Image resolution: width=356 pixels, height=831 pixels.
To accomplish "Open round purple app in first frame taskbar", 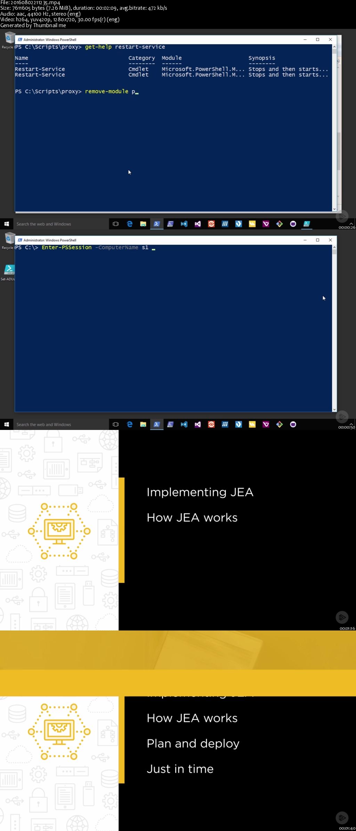I will coord(293,224).
